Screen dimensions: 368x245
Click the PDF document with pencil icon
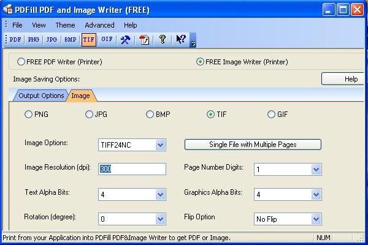click(x=144, y=40)
